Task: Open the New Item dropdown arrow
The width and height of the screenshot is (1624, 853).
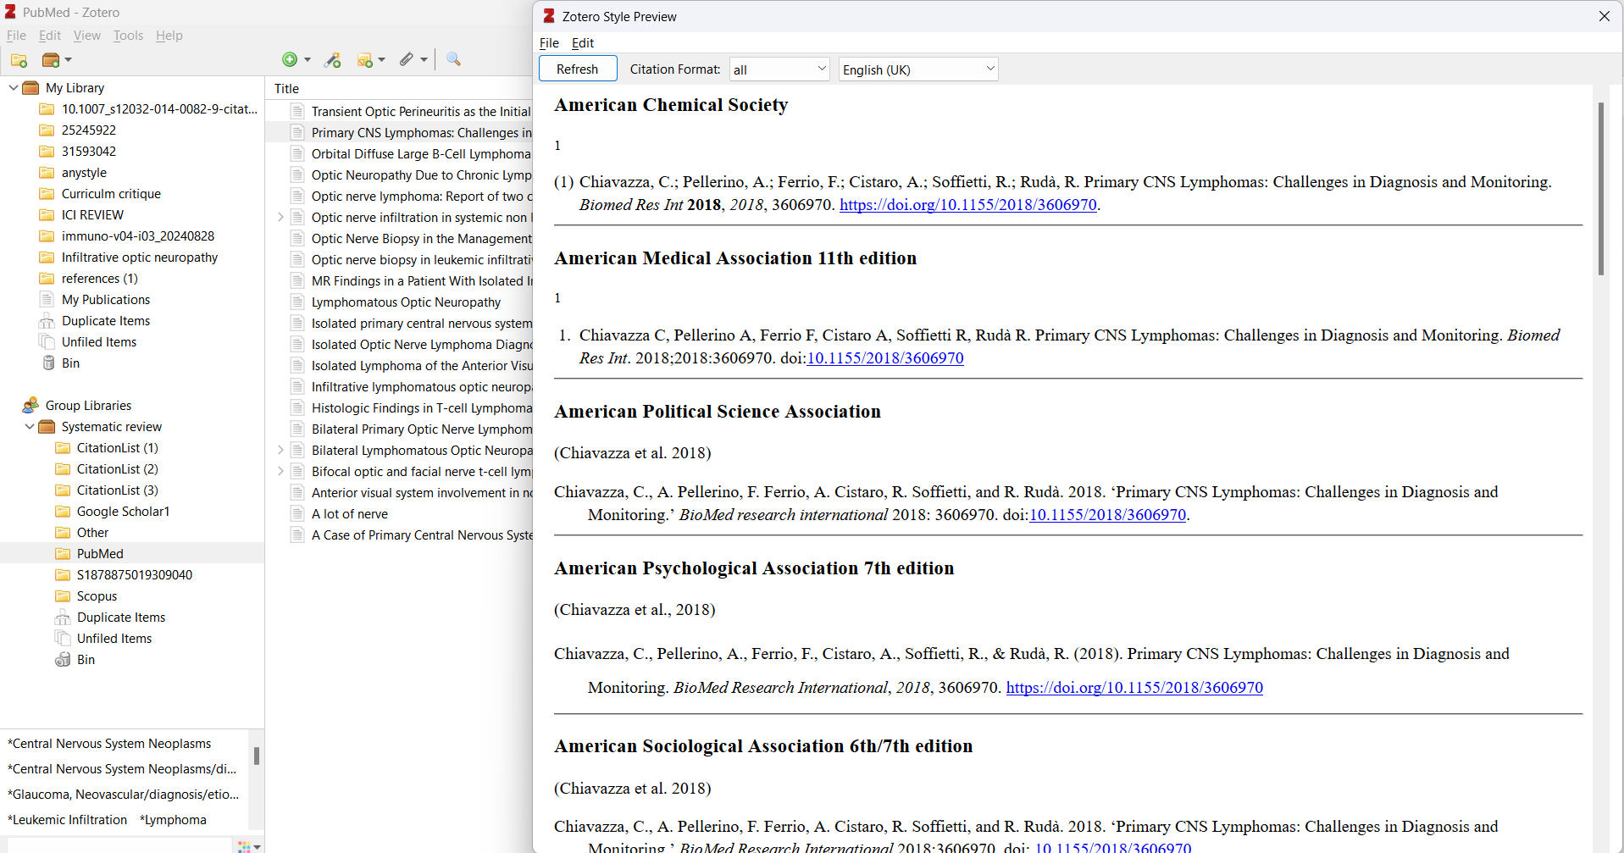Action: pos(307,59)
